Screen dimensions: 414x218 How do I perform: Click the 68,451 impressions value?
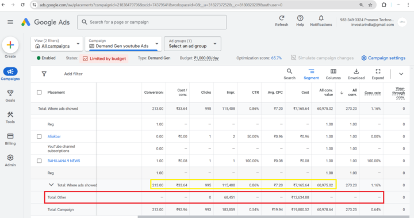click(x=229, y=197)
